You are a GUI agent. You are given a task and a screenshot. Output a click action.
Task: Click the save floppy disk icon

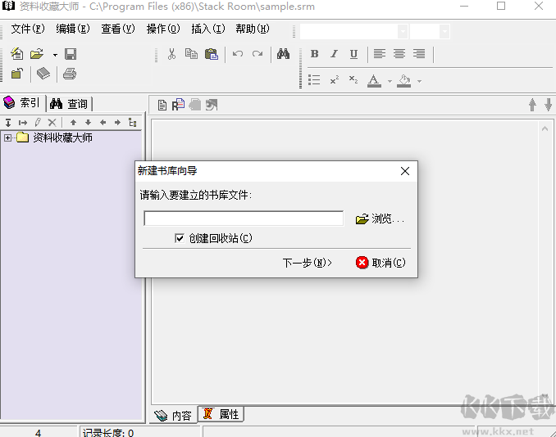click(x=71, y=54)
